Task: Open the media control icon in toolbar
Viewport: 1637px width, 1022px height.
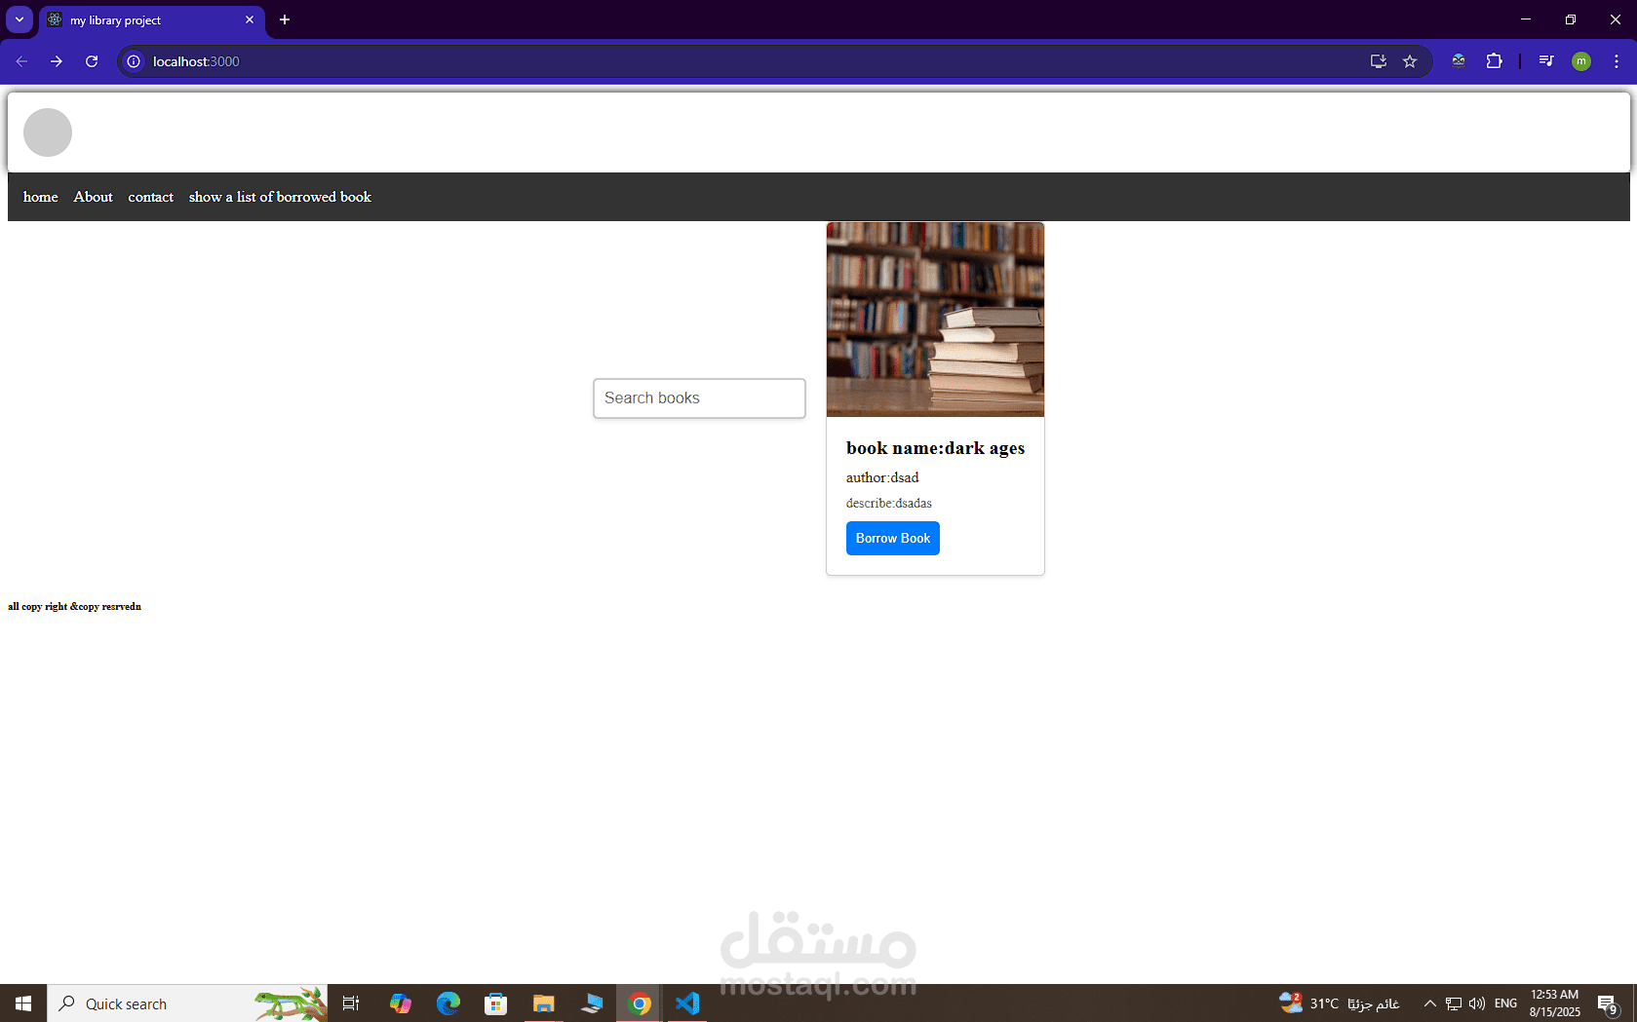Action: pyautogui.click(x=1546, y=61)
